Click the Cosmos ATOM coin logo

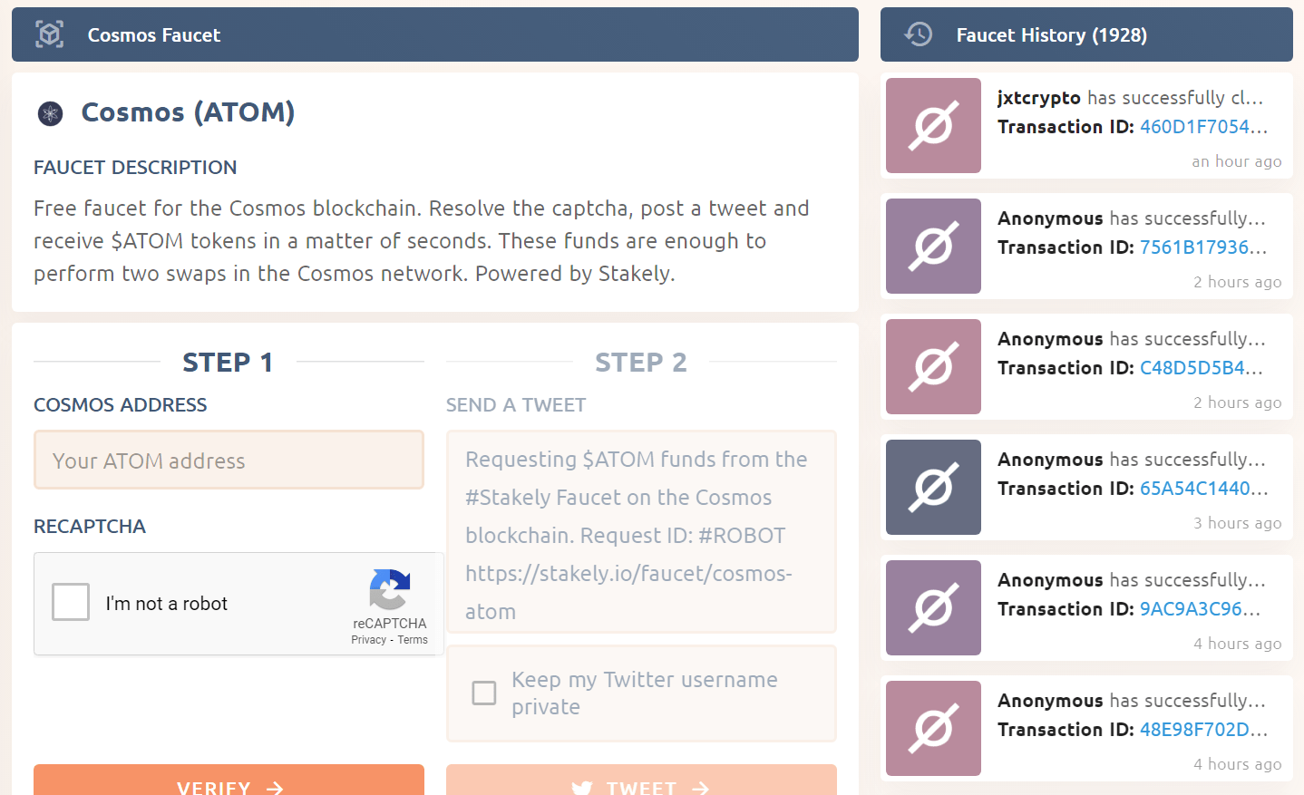[x=50, y=113]
